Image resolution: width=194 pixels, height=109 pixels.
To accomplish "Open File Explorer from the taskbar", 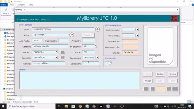I will click(66, 106).
